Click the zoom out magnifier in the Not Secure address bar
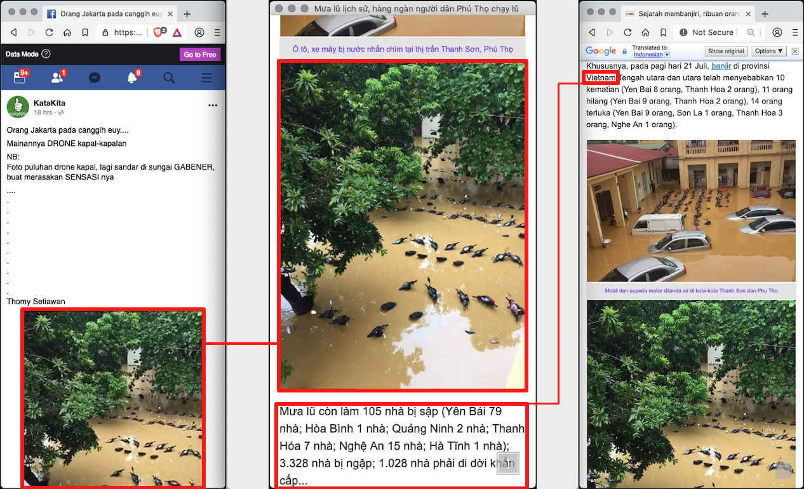Viewport: 804px width, 489px height. [751, 32]
